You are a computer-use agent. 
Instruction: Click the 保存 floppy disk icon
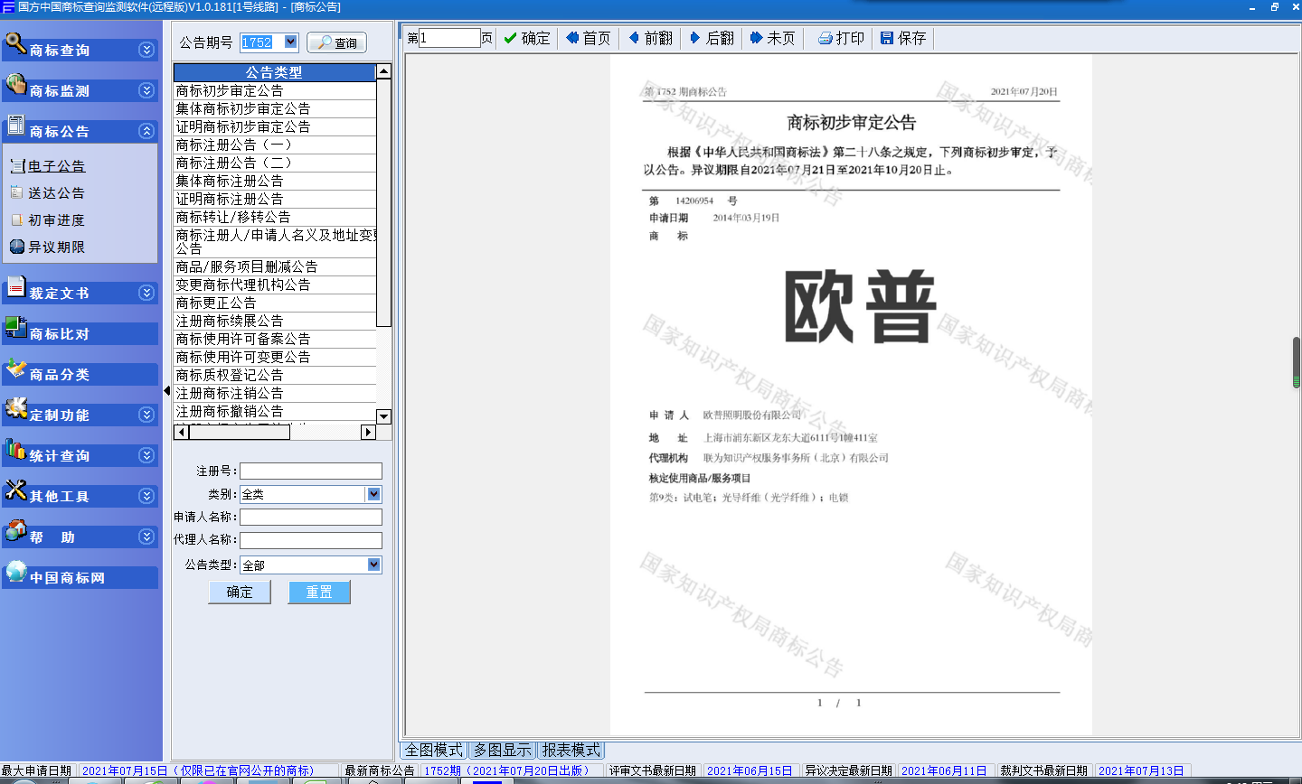pos(887,38)
